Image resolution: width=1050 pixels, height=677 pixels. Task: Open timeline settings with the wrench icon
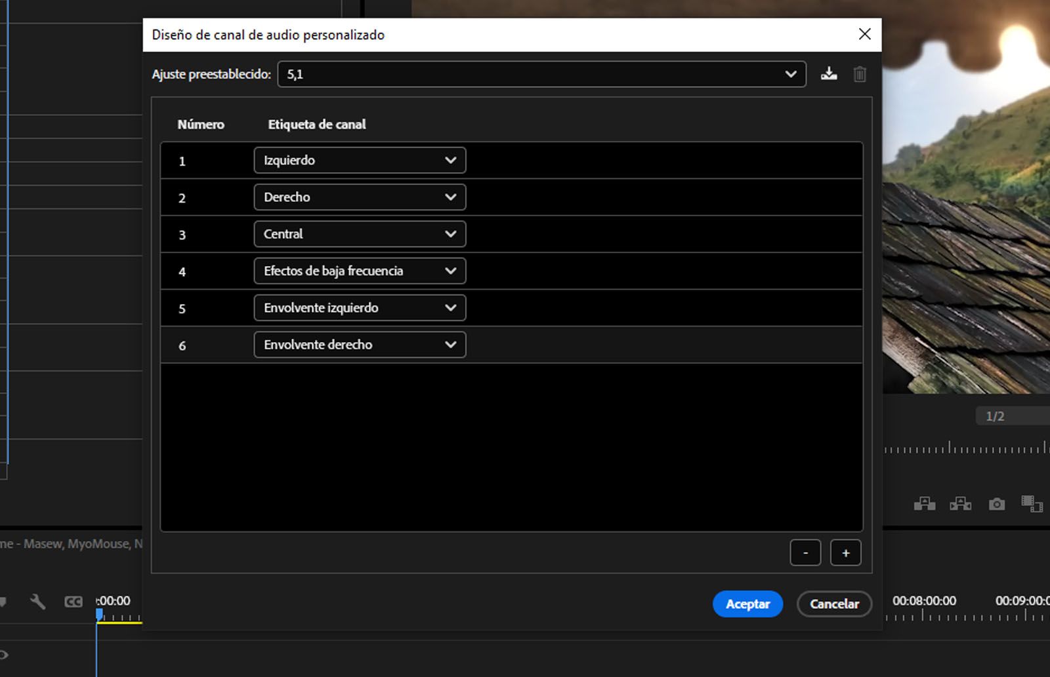tap(37, 601)
